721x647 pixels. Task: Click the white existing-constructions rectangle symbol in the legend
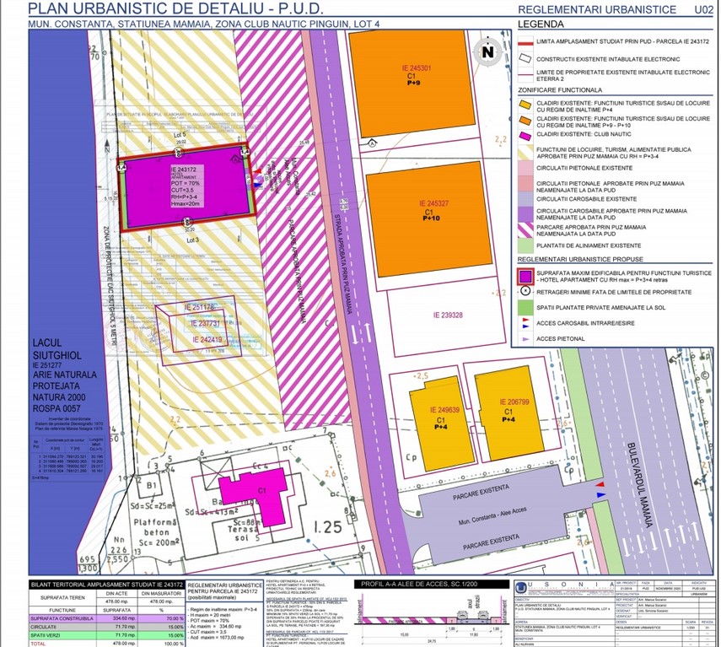tap(525, 59)
